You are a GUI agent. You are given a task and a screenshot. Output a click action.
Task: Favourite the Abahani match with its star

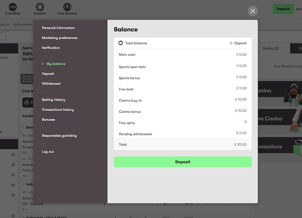[x=13, y=154]
